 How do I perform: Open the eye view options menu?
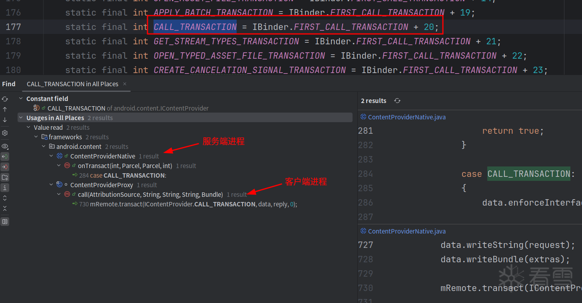click(5, 146)
